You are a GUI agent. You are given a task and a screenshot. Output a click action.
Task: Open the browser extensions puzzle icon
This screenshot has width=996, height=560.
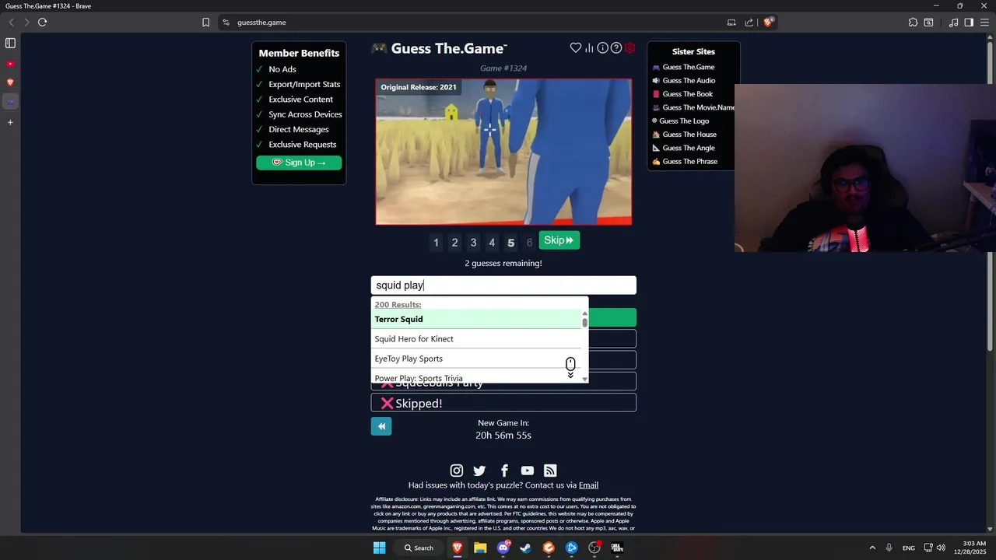[913, 23]
